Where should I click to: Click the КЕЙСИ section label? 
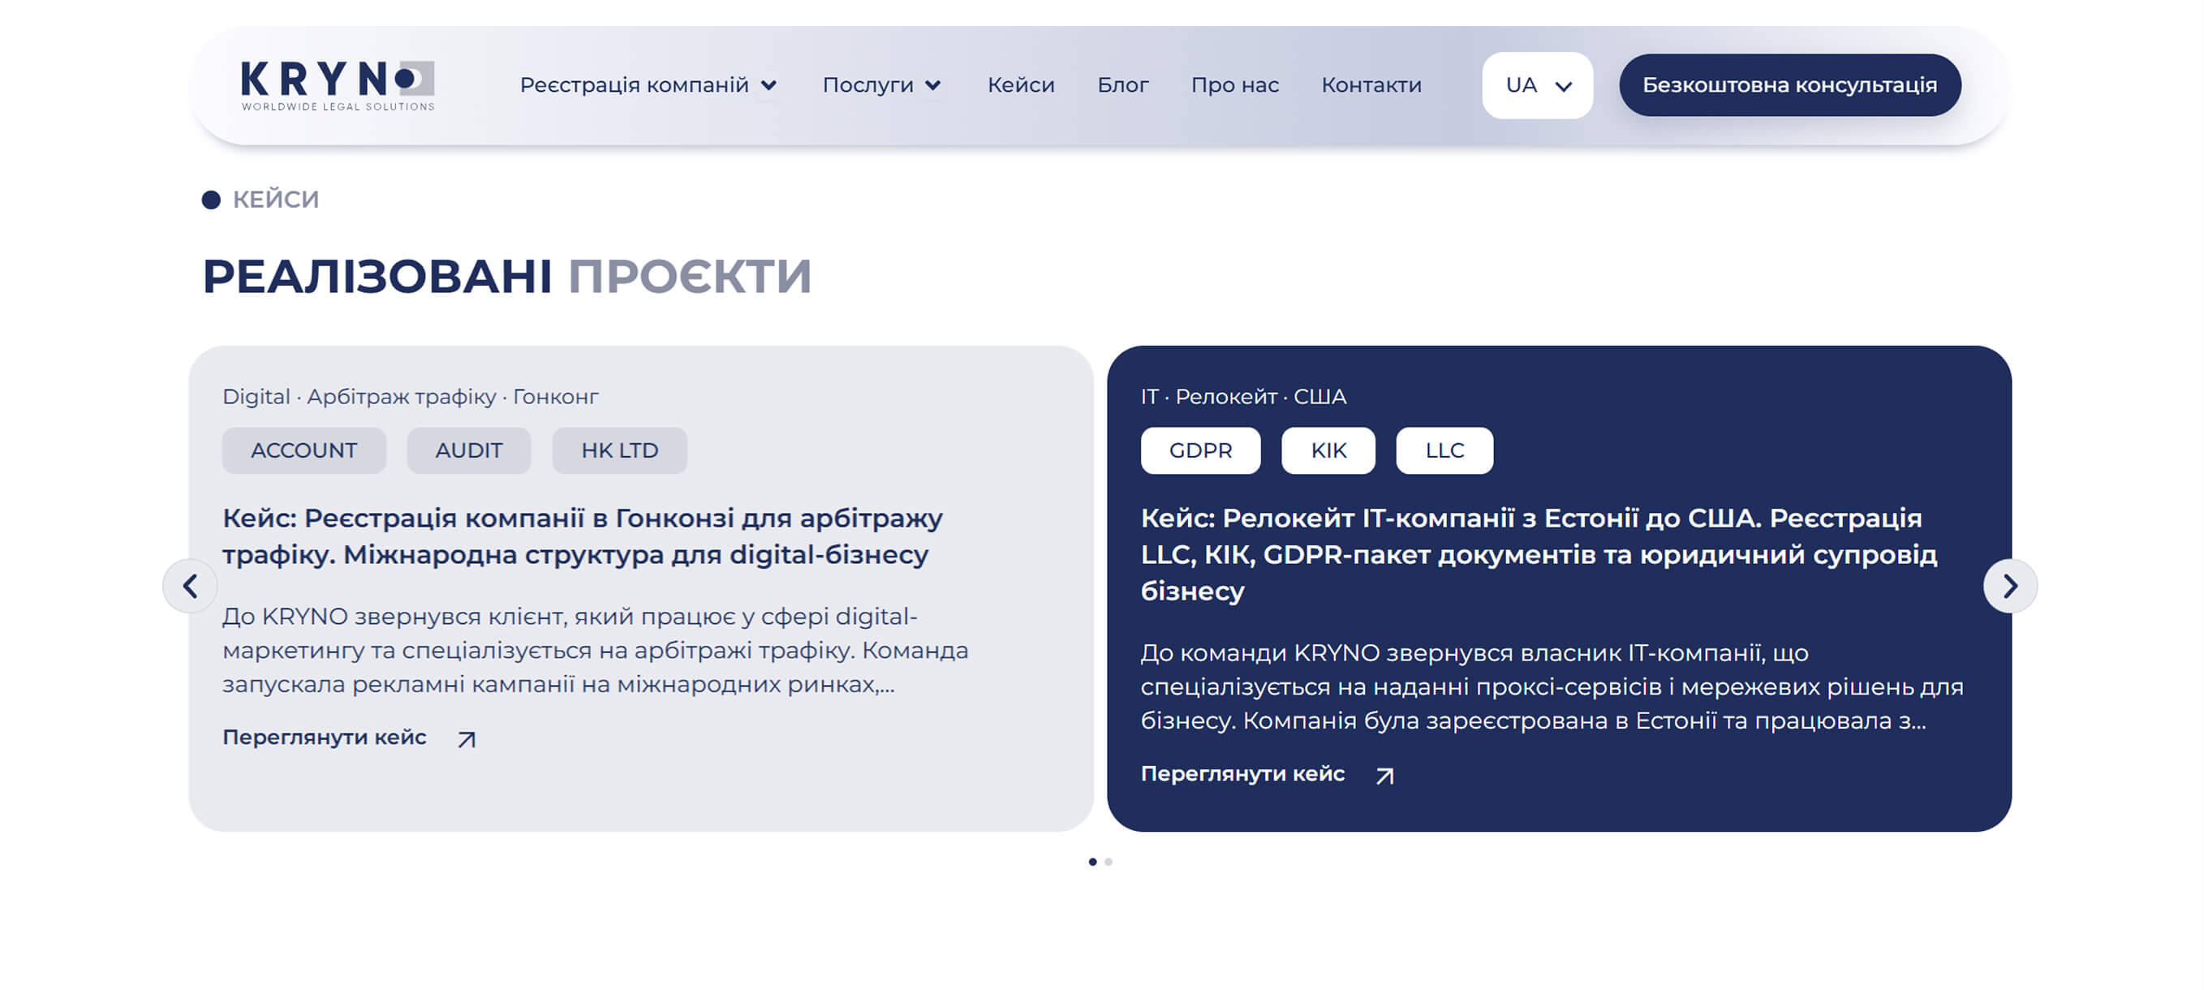click(x=276, y=200)
